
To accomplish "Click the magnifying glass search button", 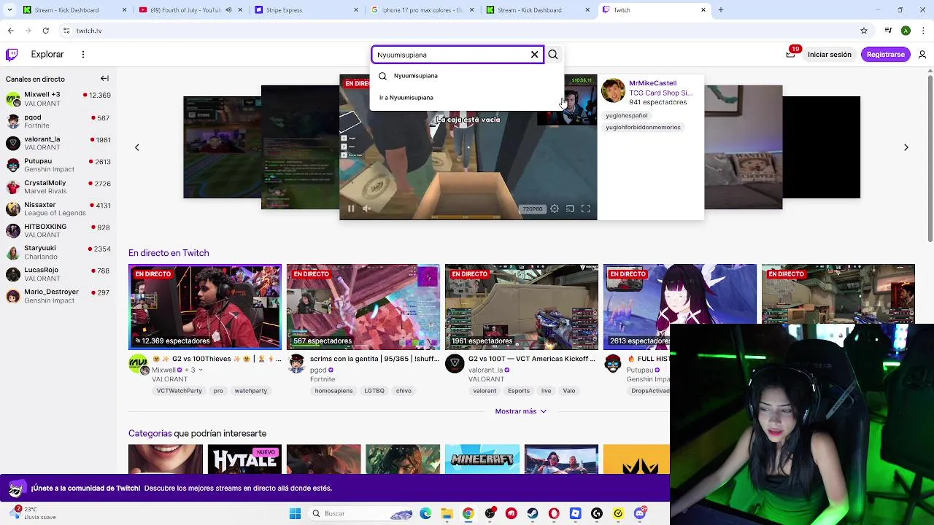I will [553, 55].
